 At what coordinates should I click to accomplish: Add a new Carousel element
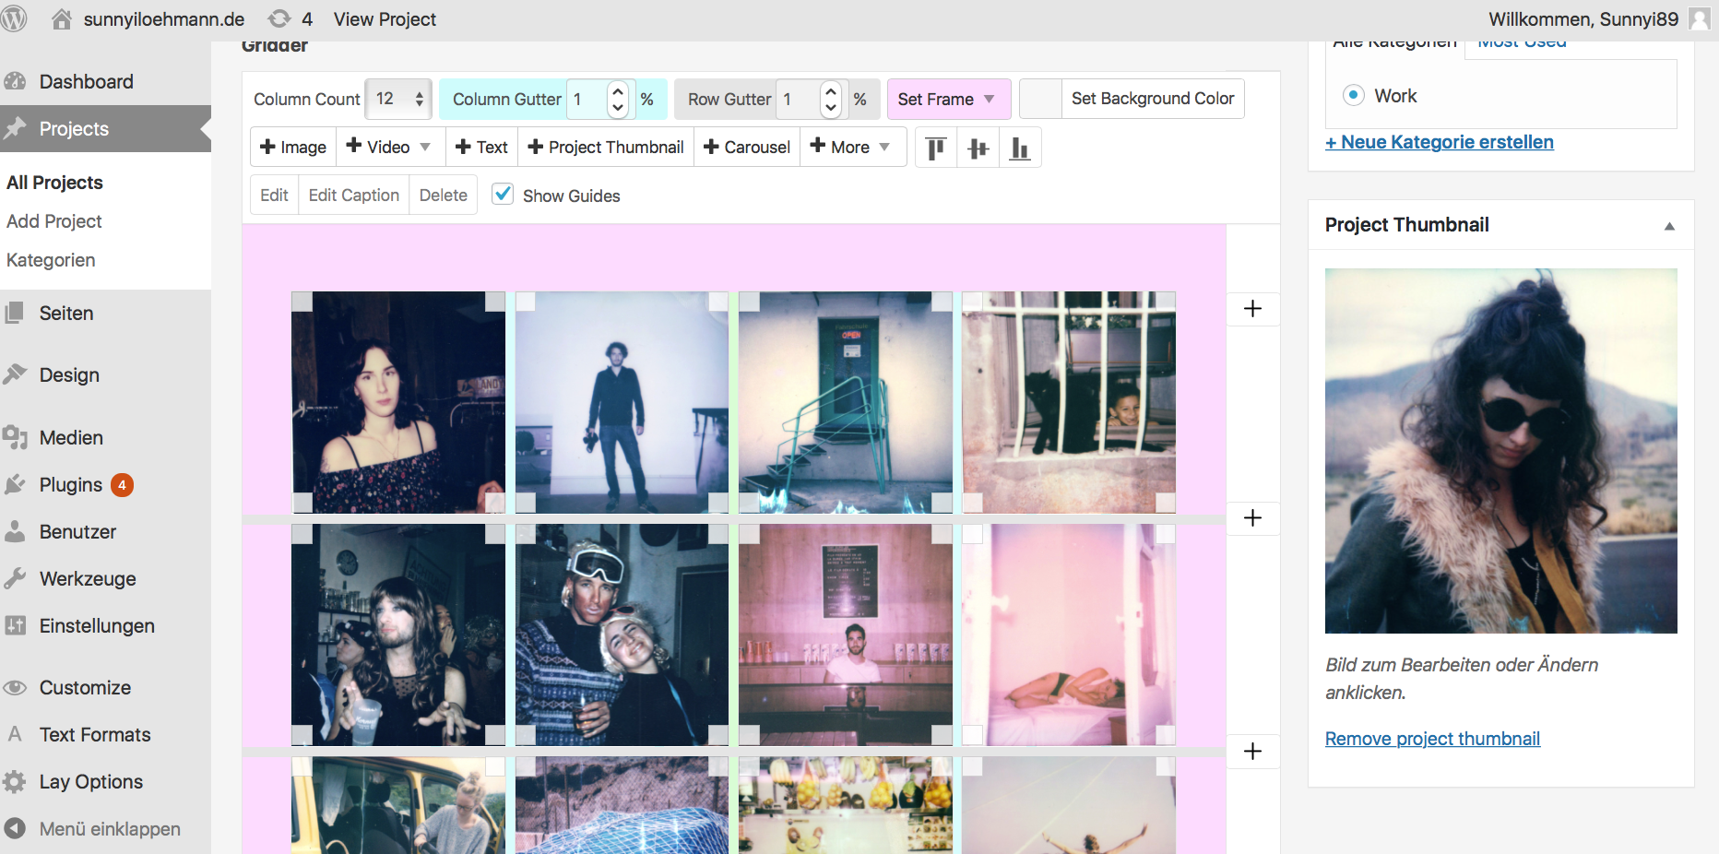[746, 148]
